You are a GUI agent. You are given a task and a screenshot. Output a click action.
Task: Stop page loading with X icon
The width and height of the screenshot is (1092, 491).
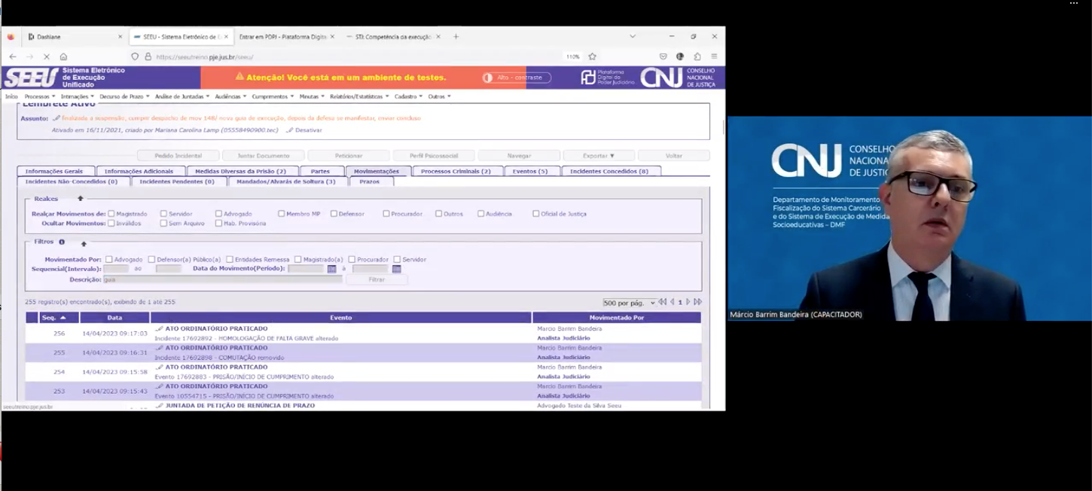47,56
